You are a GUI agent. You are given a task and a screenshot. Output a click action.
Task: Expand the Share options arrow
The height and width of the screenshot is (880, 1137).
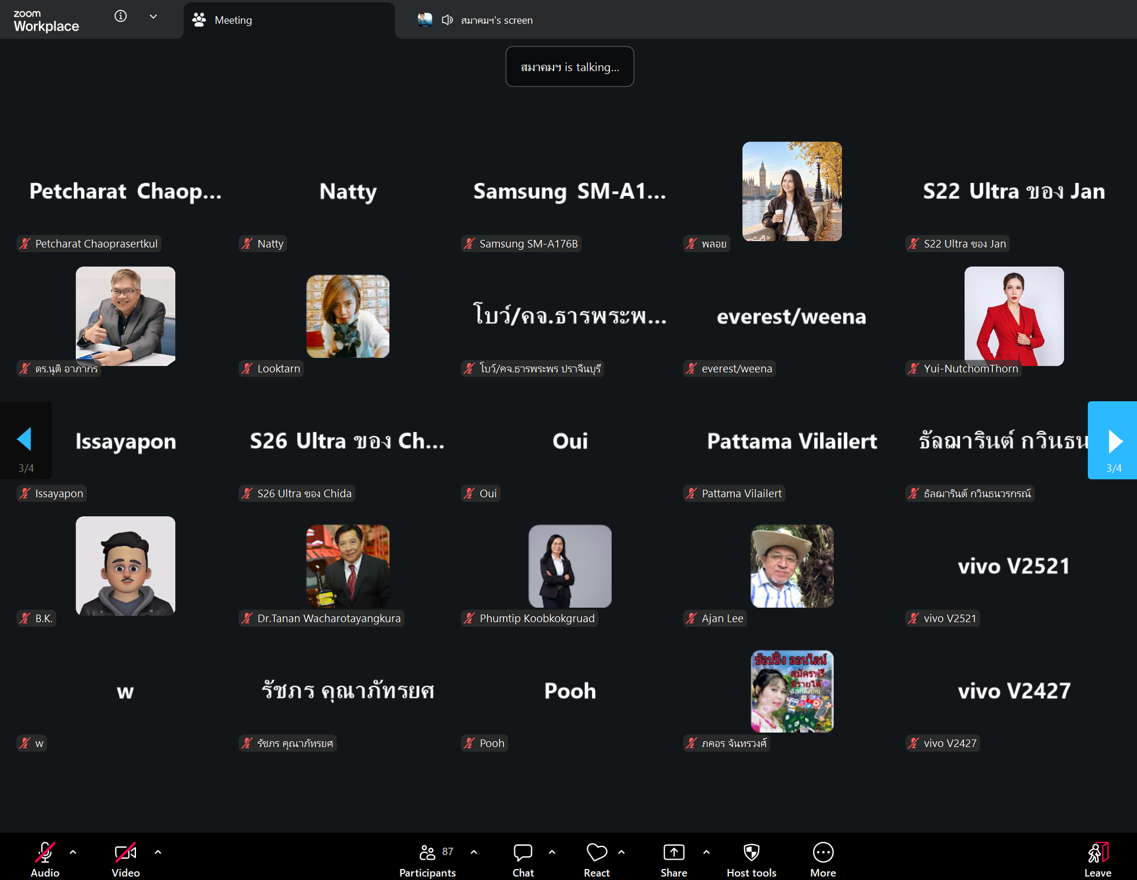707,852
